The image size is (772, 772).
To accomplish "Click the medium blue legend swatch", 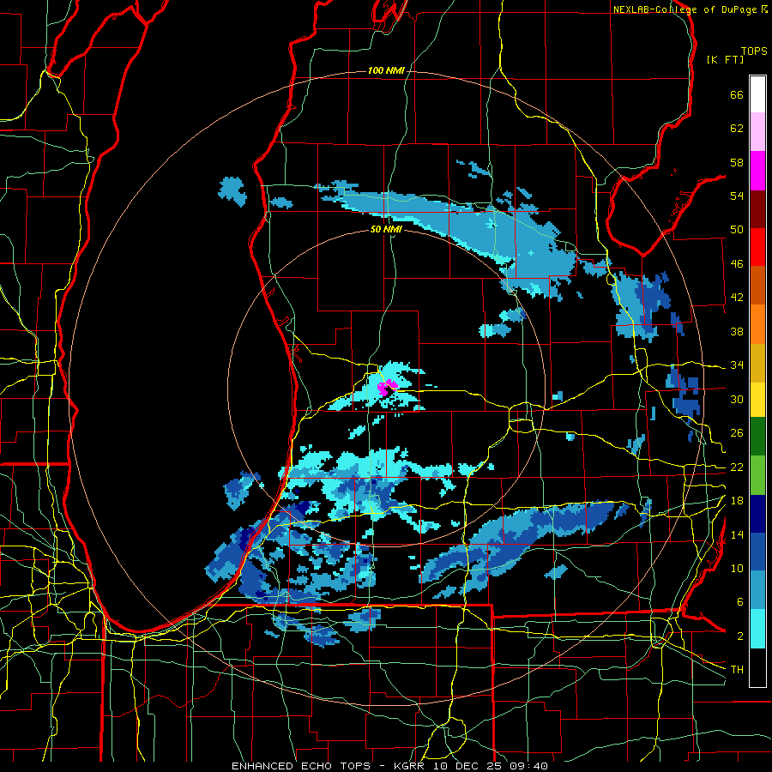I will 757,552.
